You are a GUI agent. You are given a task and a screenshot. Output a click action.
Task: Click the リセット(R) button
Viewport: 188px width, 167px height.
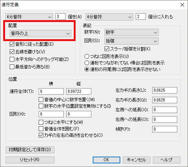30,160
